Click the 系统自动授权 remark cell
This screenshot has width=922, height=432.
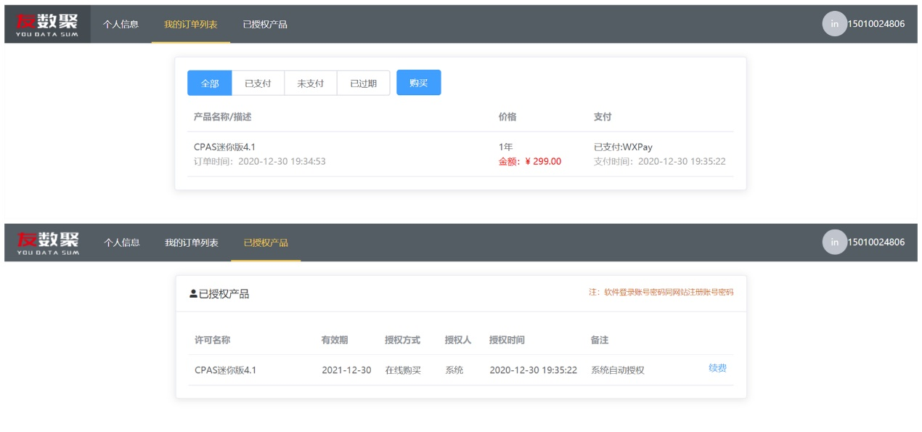click(618, 370)
